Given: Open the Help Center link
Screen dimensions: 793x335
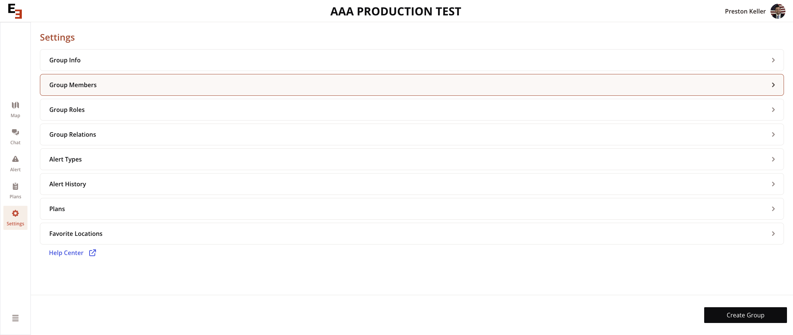Looking at the screenshot, I should click(66, 253).
